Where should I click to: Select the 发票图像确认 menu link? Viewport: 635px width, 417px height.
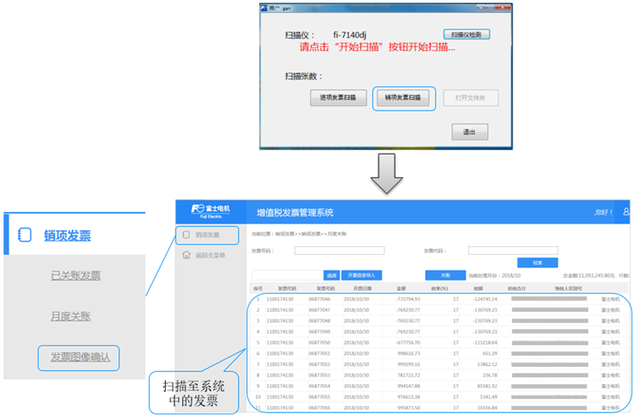[79, 357]
